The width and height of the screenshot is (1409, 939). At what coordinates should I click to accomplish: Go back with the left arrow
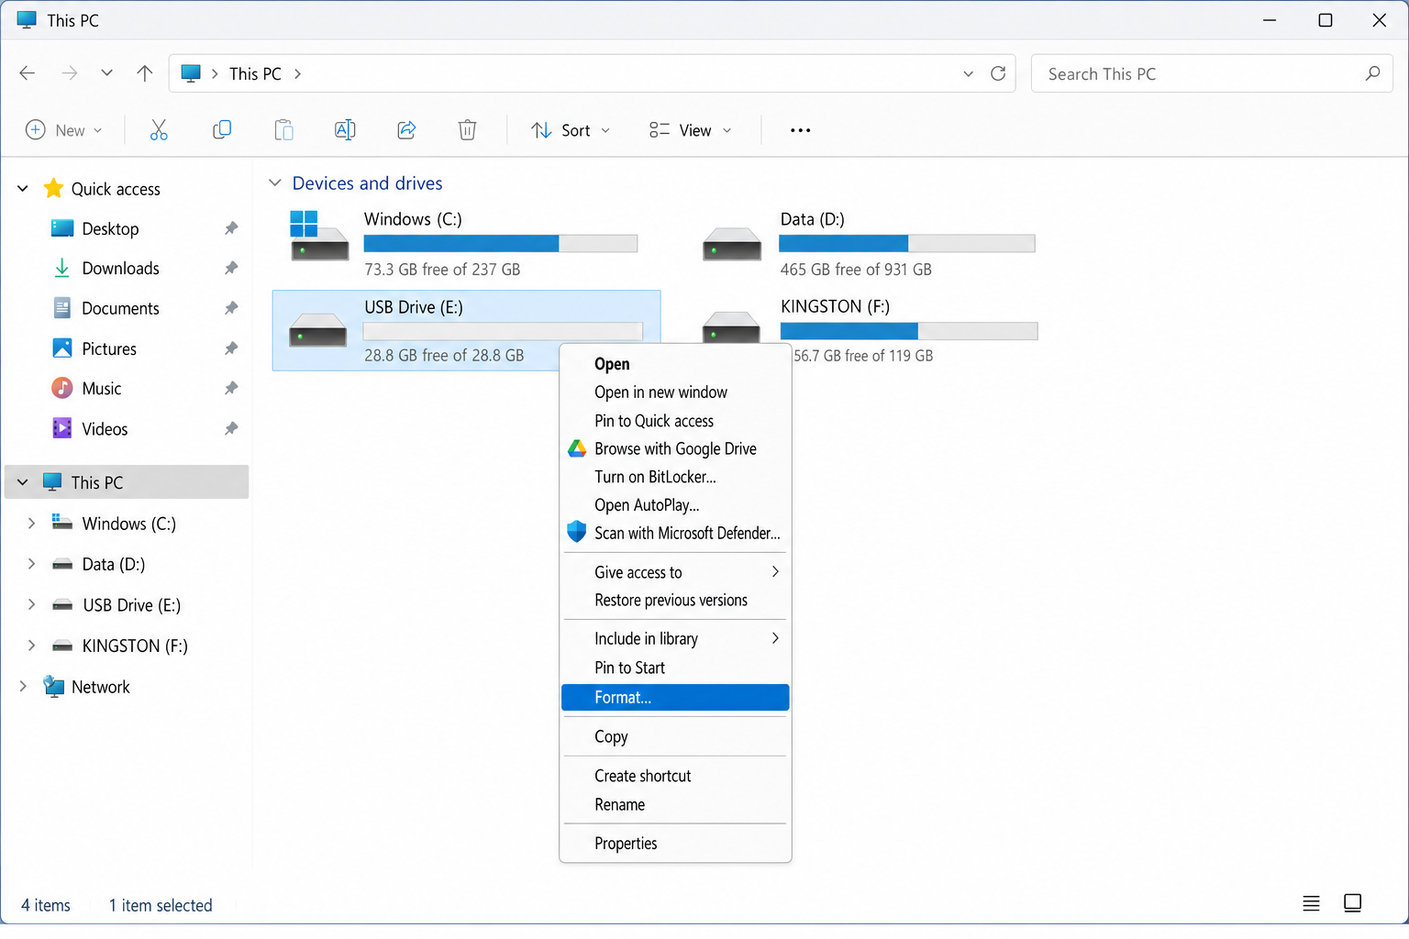(28, 73)
